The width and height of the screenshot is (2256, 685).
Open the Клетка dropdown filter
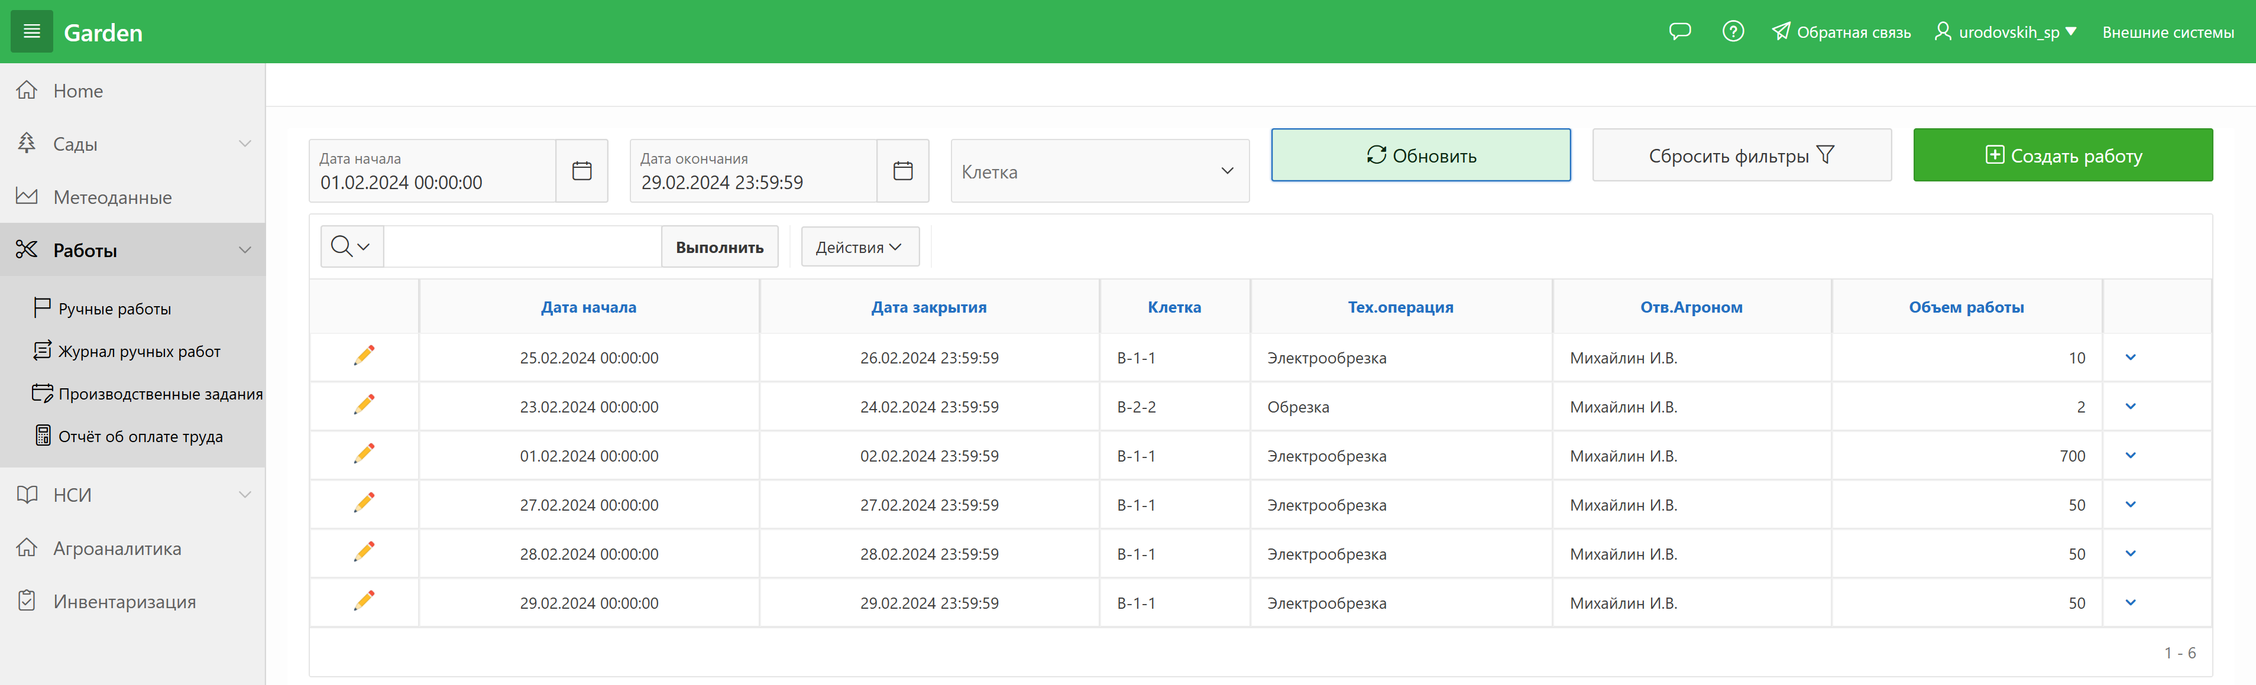1099,171
